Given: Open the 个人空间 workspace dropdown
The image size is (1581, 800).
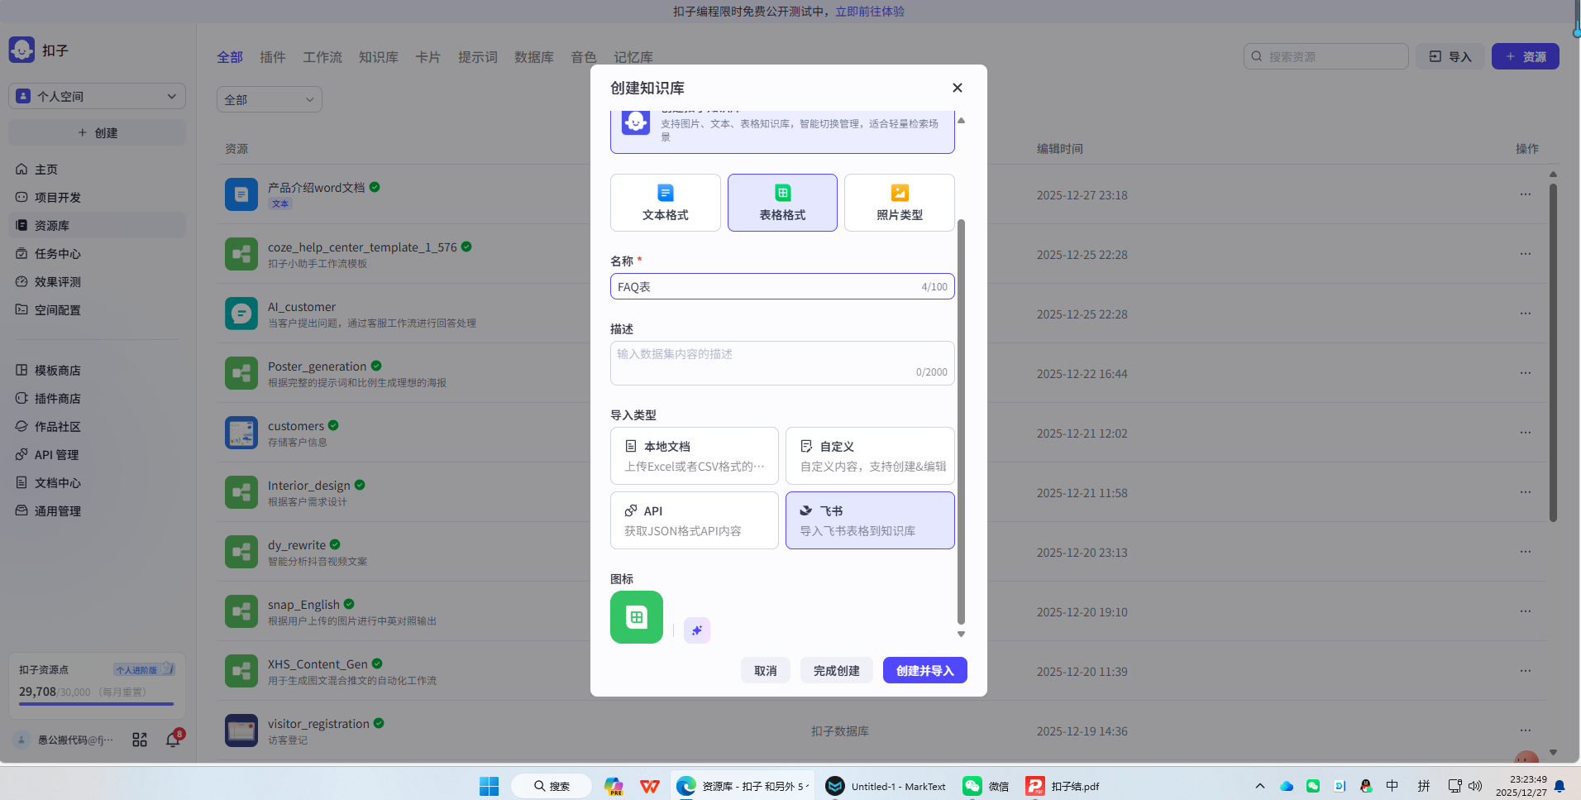Looking at the screenshot, I should 97,96.
